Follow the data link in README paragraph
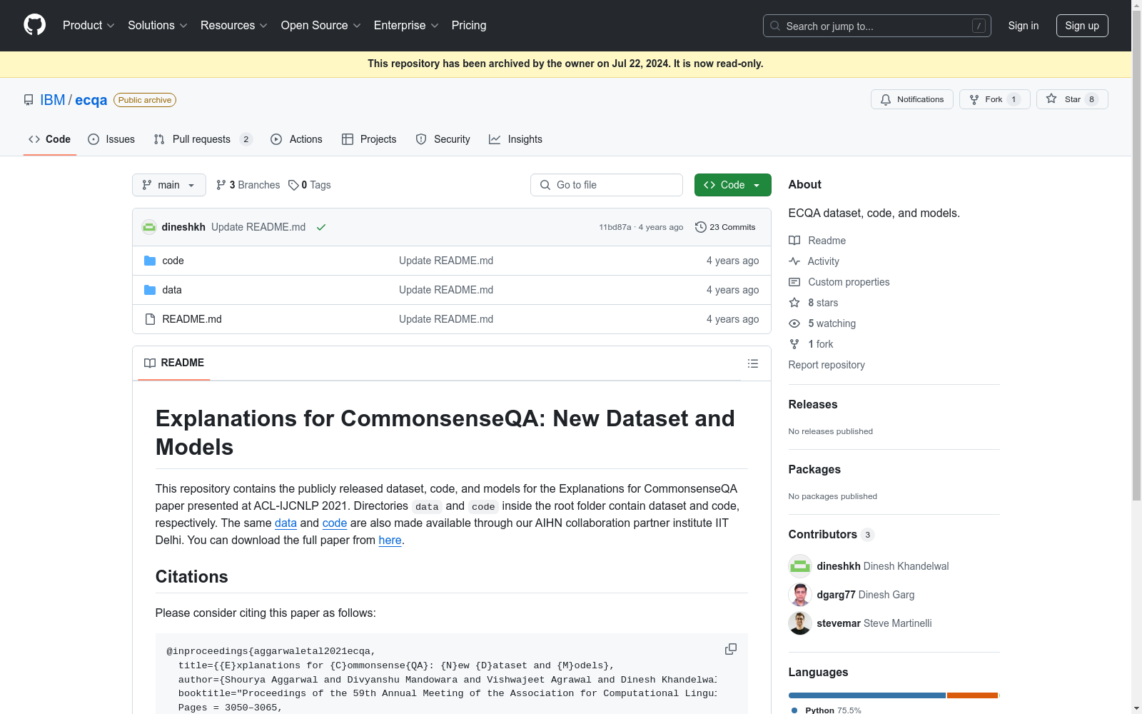This screenshot has width=1142, height=714. (285, 523)
